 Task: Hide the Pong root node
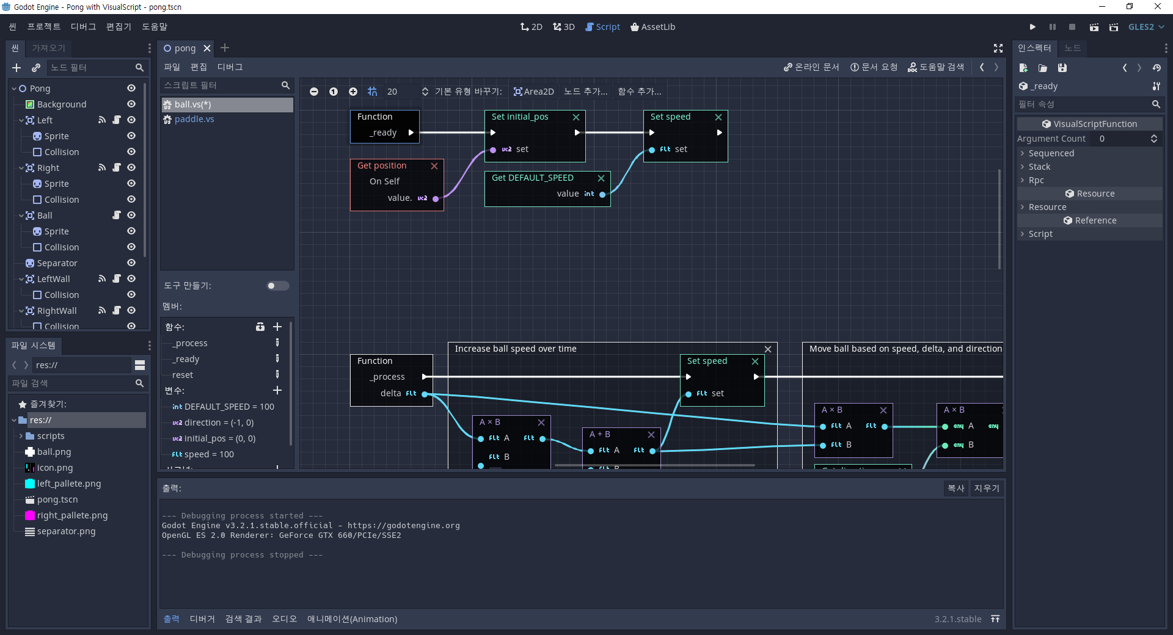pos(131,89)
